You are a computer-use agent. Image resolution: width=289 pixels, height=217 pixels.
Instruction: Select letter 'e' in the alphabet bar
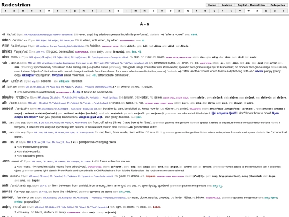[x=57, y=11]
